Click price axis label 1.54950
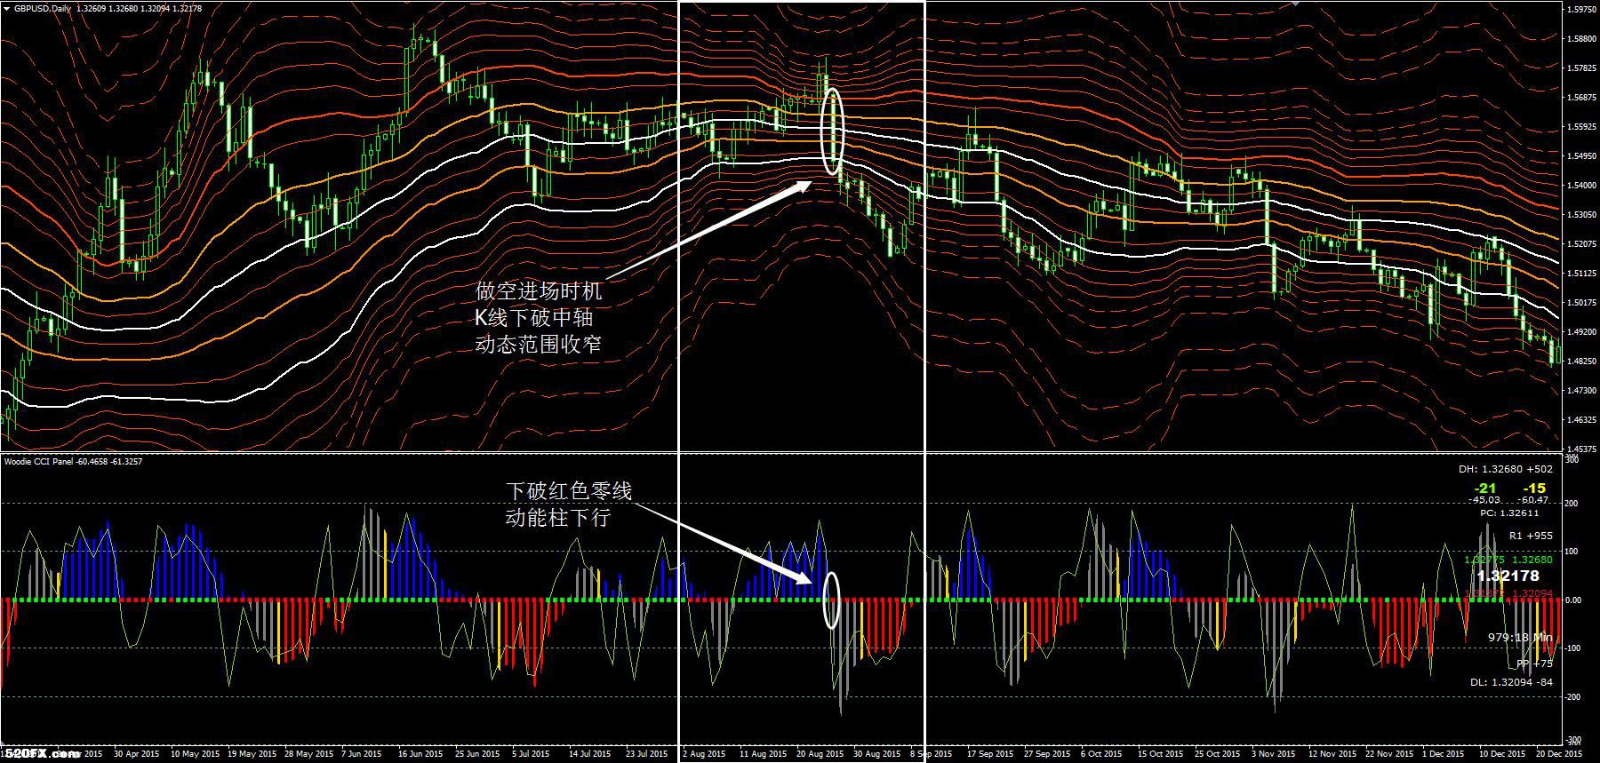Screen dimensions: 1600x763 (1581, 156)
